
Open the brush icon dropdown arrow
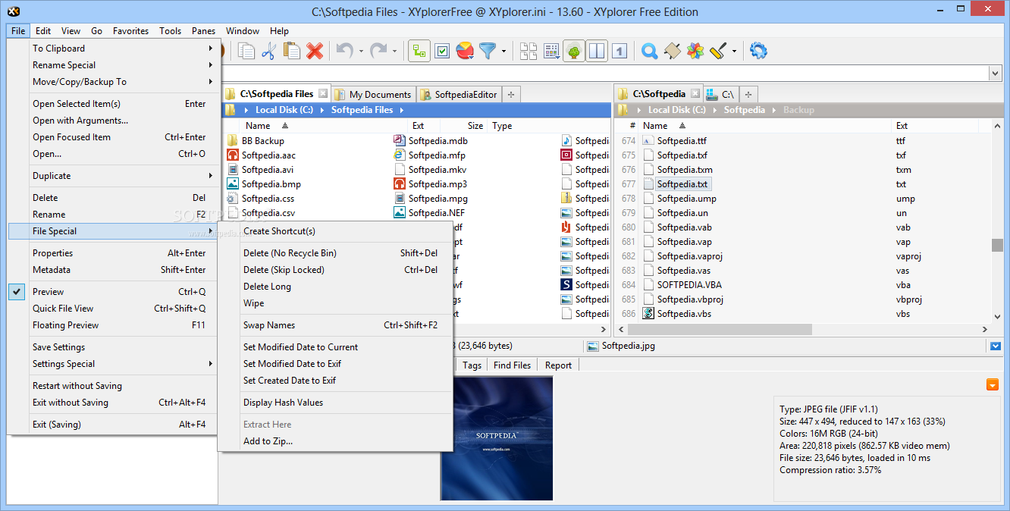click(x=734, y=52)
